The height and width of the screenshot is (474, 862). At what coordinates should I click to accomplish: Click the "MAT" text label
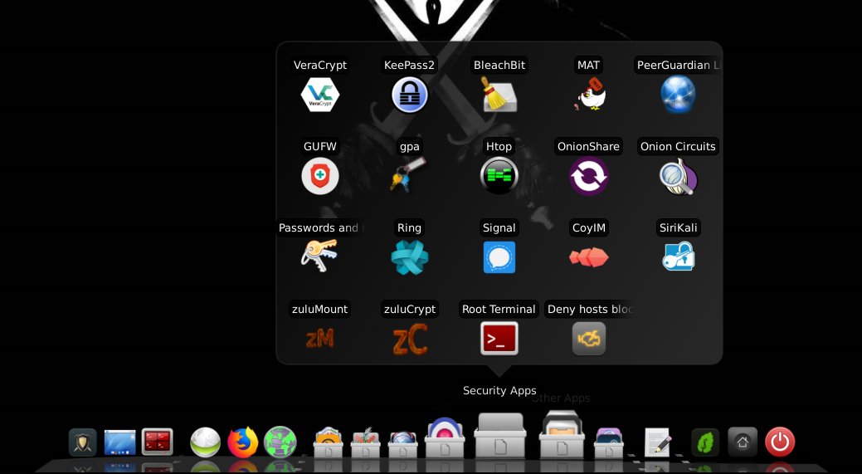[589, 65]
